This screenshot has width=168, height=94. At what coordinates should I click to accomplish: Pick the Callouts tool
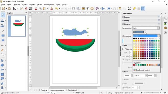click(2, 79)
